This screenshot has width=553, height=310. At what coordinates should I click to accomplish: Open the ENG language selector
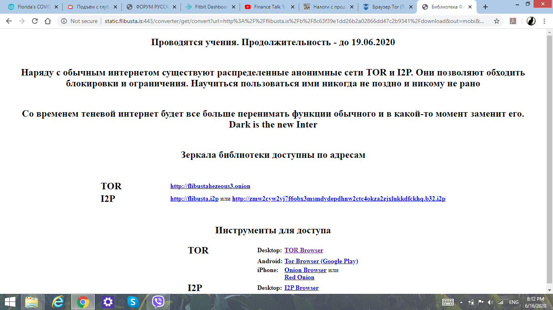(x=514, y=302)
